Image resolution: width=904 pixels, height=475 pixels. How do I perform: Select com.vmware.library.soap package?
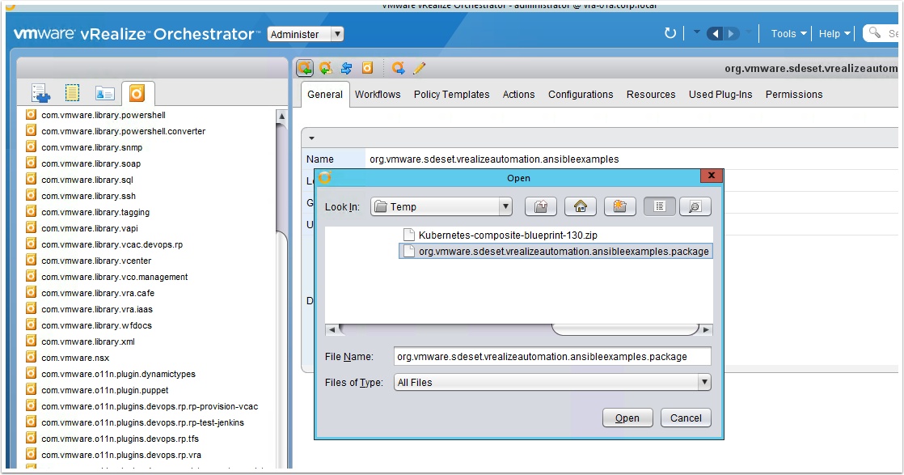tap(91, 163)
